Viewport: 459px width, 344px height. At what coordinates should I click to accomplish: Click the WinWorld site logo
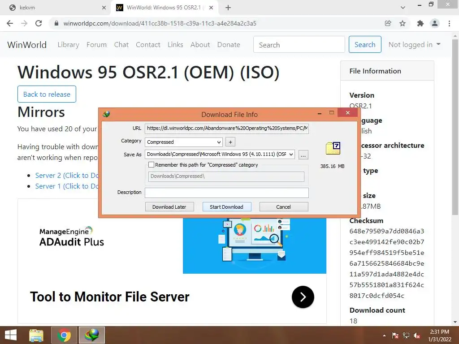pyautogui.click(x=27, y=45)
